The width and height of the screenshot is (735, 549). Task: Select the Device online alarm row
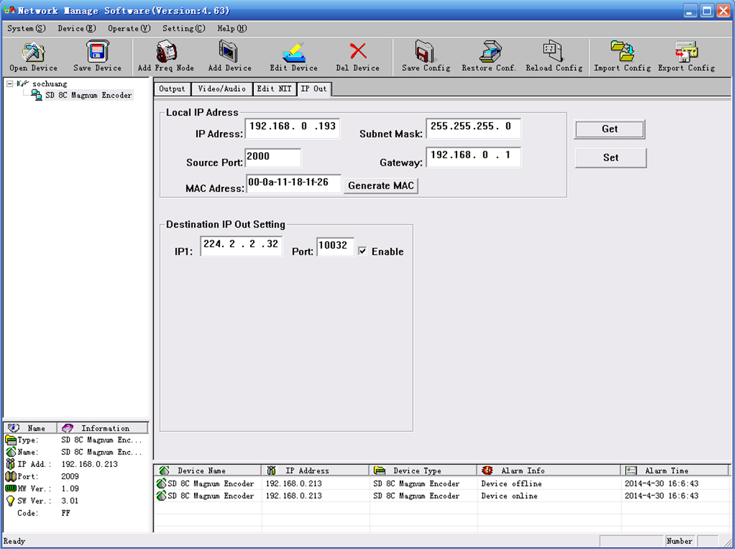442,496
